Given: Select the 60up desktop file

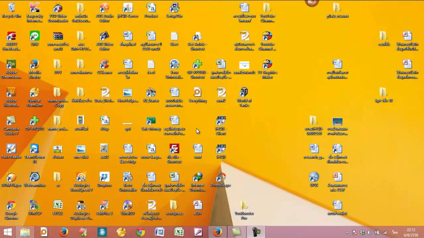Looking at the screenshot, I should (x=104, y=123).
